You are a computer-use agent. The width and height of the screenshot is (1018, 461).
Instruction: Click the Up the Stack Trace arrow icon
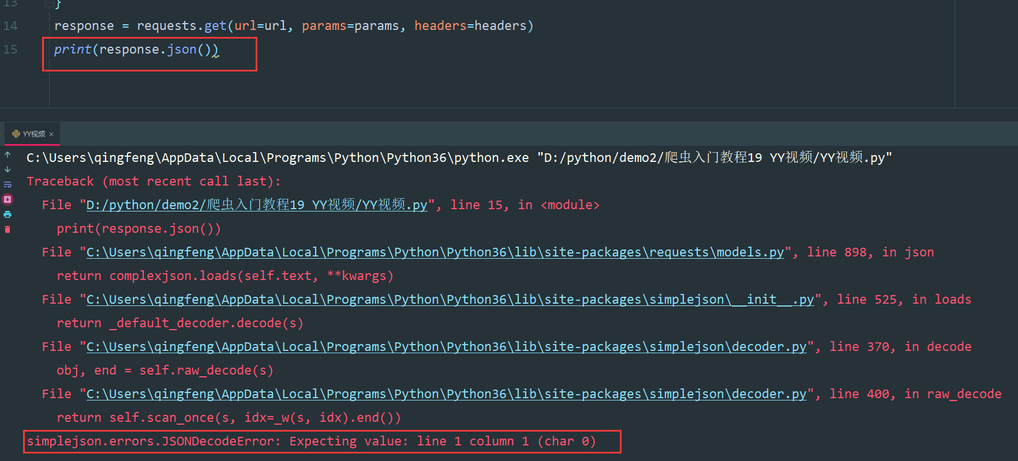click(8, 154)
